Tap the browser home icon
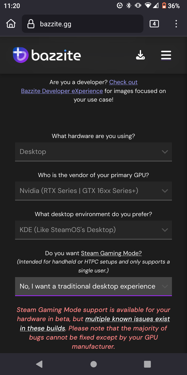The image size is (187, 375). click(11, 24)
